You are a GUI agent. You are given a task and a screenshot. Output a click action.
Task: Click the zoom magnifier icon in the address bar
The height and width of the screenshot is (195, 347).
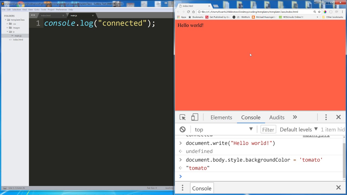pos(315,12)
